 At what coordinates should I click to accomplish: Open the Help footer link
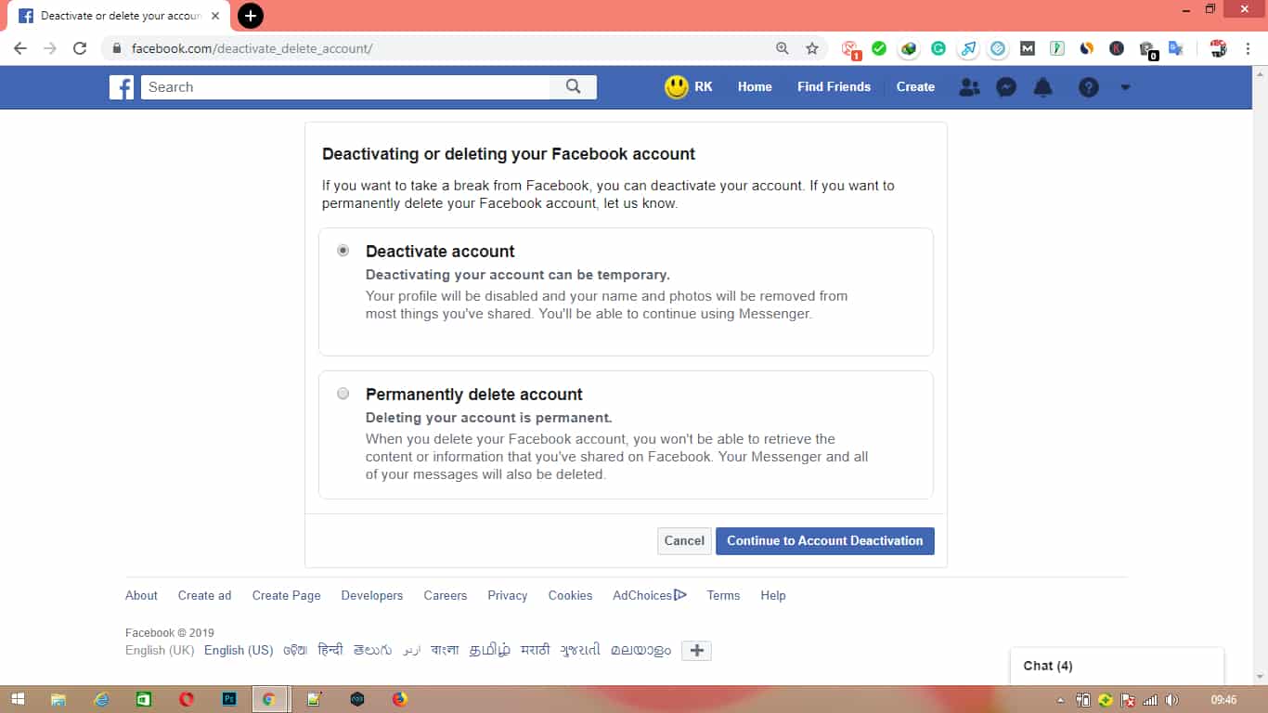[x=773, y=595]
